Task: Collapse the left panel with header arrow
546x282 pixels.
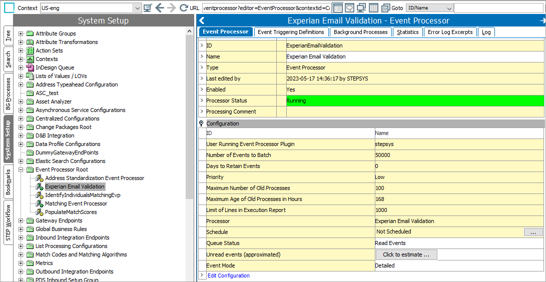Action: click(x=202, y=20)
